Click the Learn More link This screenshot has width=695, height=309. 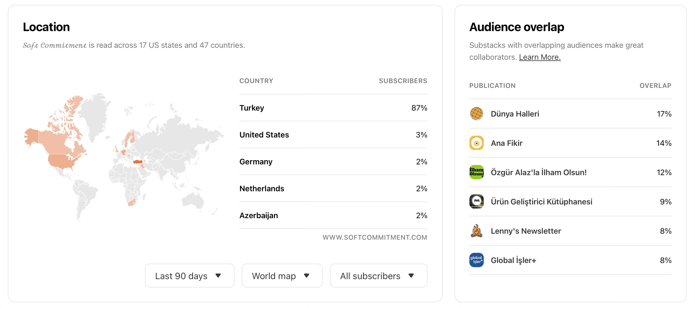point(540,57)
